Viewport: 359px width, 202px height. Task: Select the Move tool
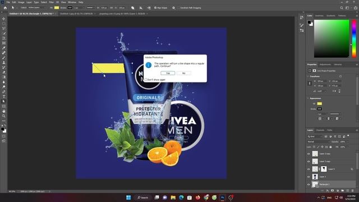[4, 19]
